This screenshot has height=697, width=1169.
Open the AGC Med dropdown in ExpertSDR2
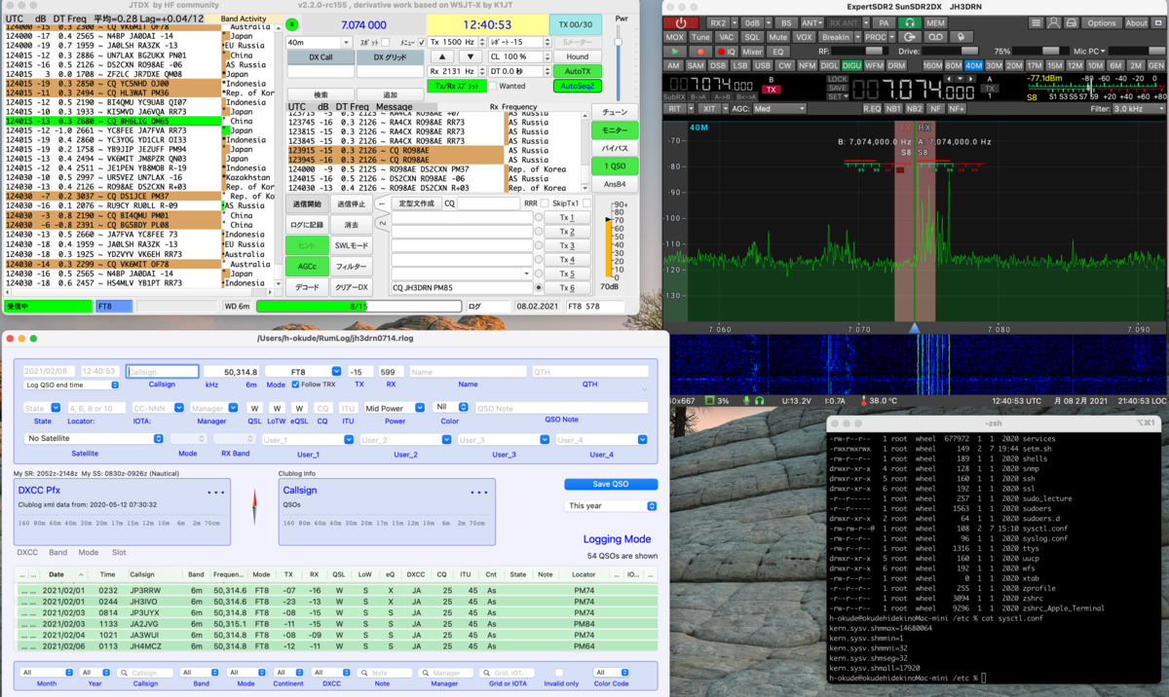pos(779,109)
